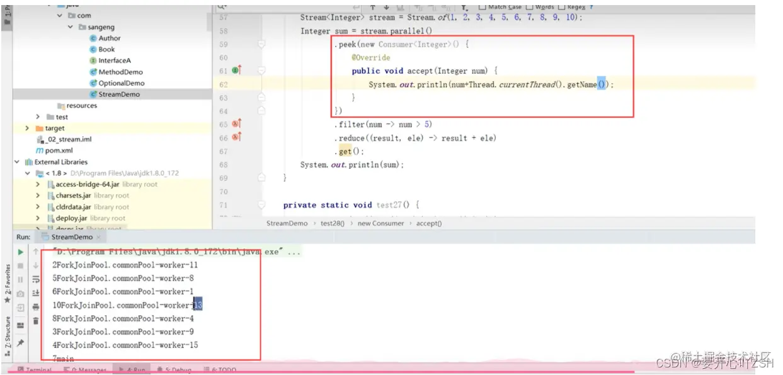Click the implements gutter icon on line 61

click(x=236, y=71)
